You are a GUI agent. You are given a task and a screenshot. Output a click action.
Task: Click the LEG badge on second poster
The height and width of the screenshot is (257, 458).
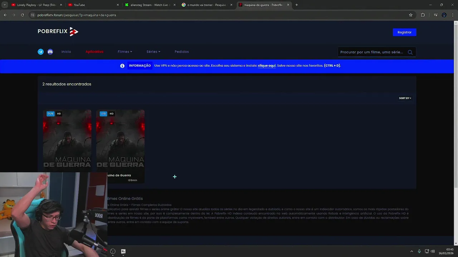pos(103,114)
